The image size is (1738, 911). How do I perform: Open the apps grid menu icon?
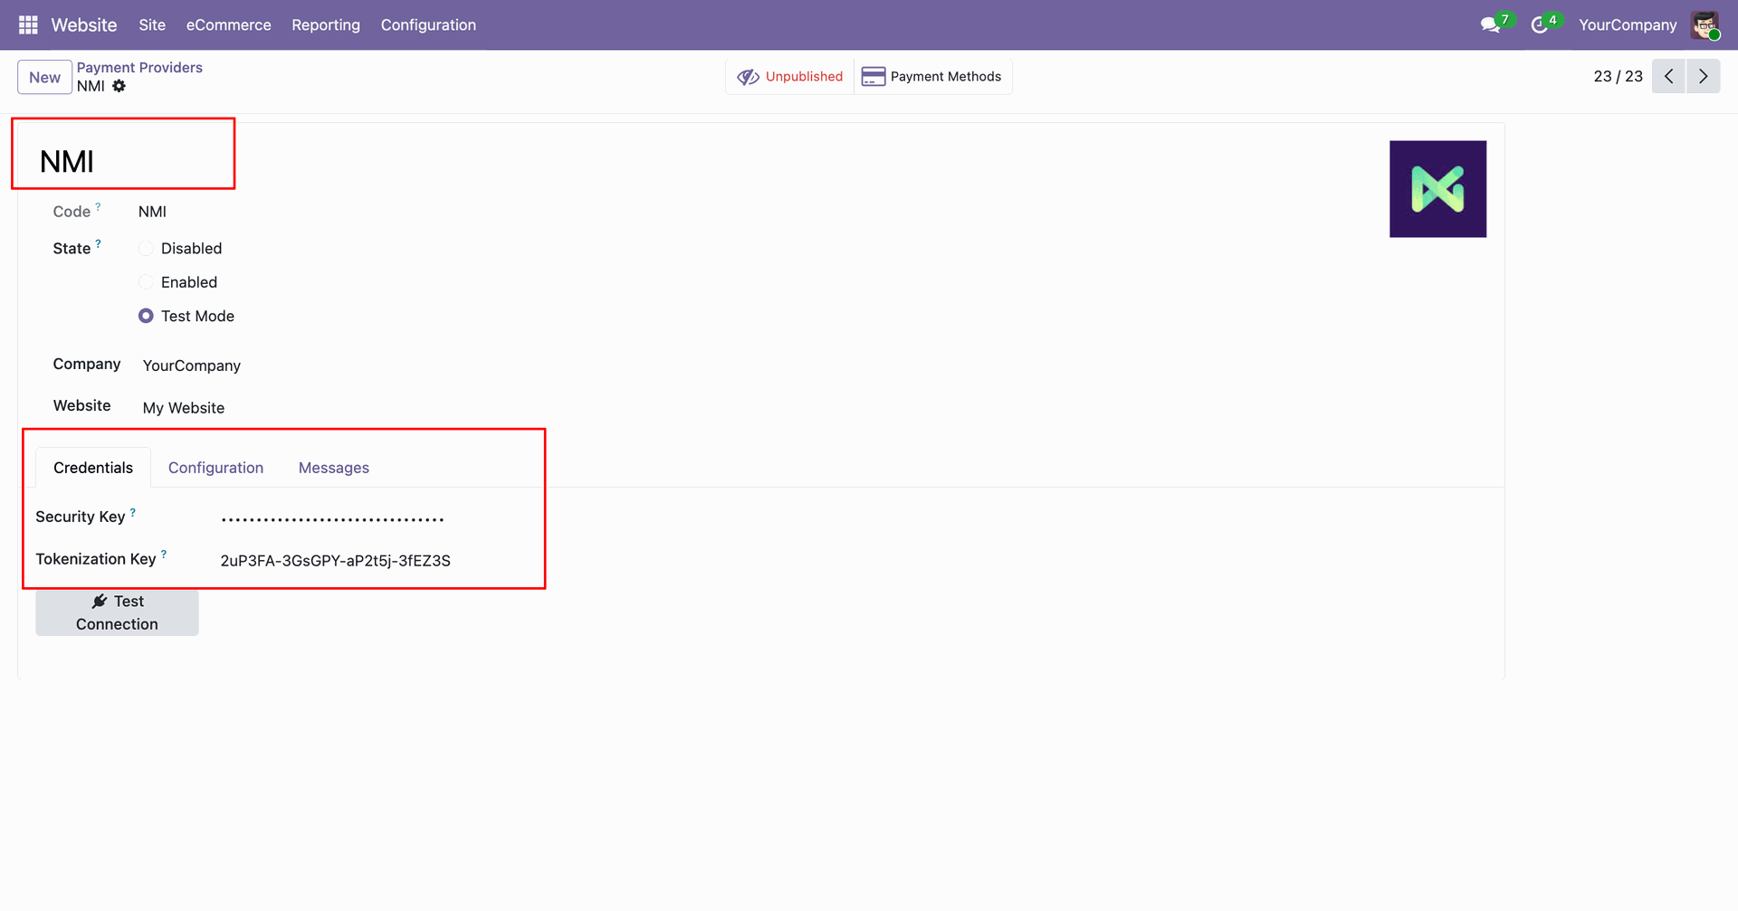(x=28, y=24)
